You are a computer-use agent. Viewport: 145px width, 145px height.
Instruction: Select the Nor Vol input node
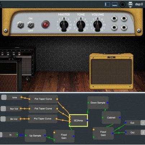coord(11,109)
